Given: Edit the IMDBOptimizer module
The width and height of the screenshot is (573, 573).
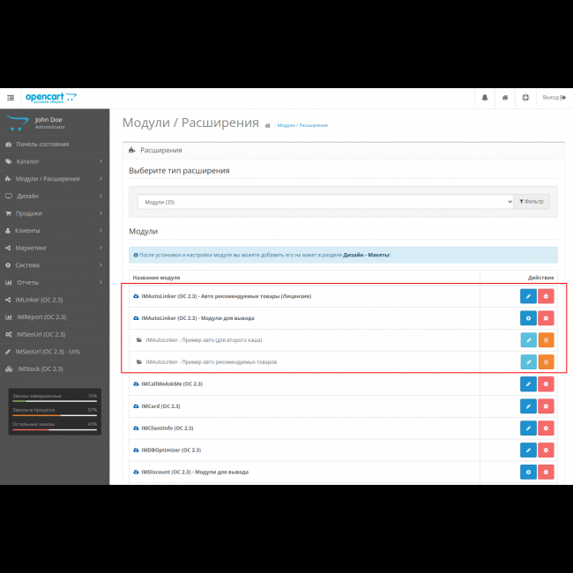Looking at the screenshot, I should (x=527, y=450).
